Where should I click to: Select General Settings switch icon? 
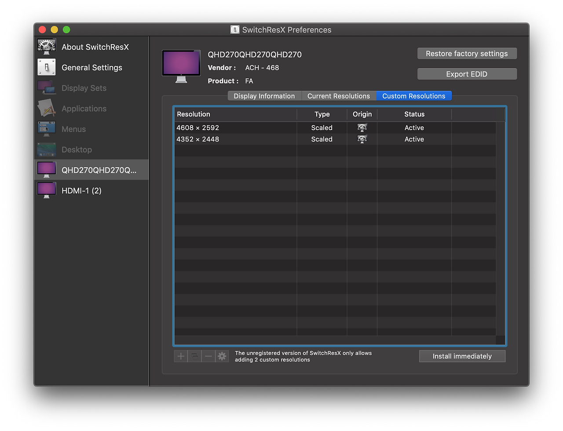47,67
